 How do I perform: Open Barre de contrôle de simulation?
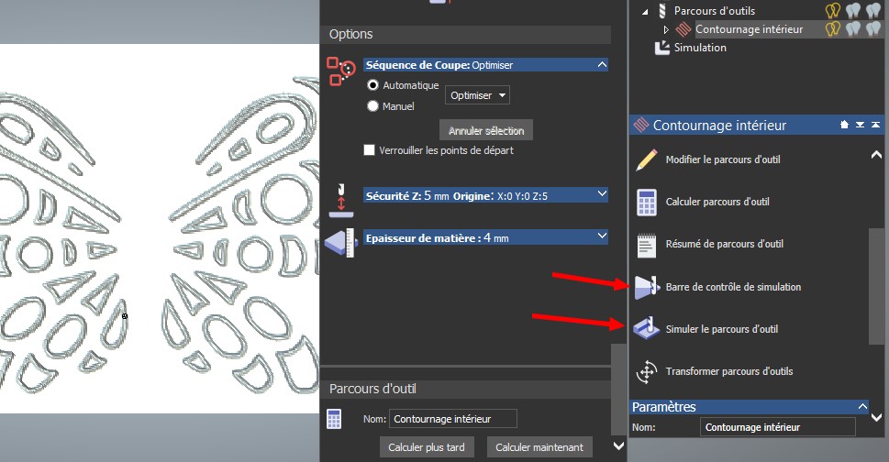point(733,287)
